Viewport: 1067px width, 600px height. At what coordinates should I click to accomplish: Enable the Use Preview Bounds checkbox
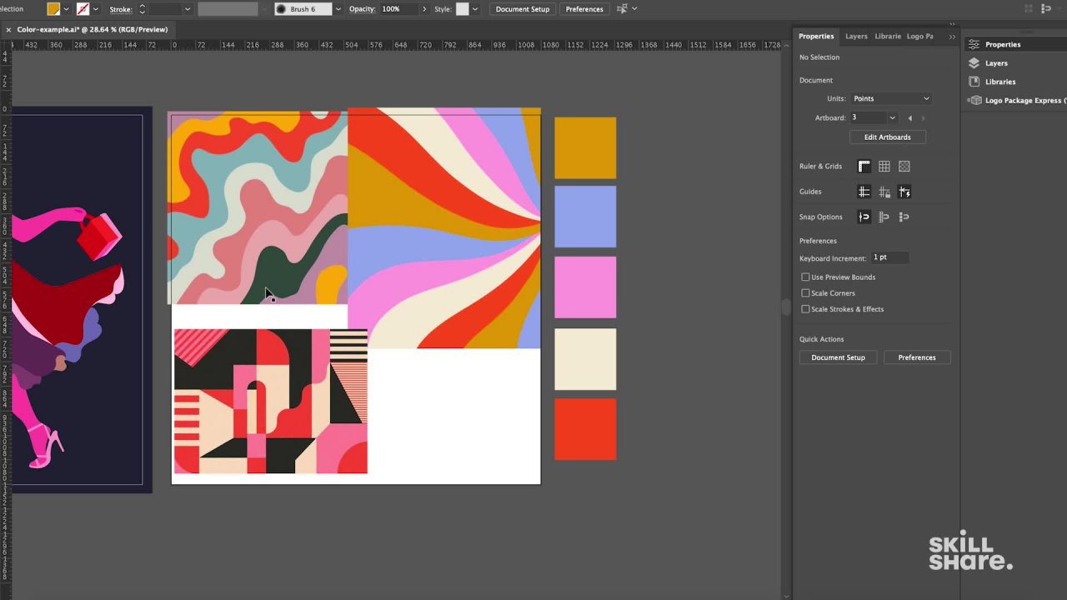(805, 277)
